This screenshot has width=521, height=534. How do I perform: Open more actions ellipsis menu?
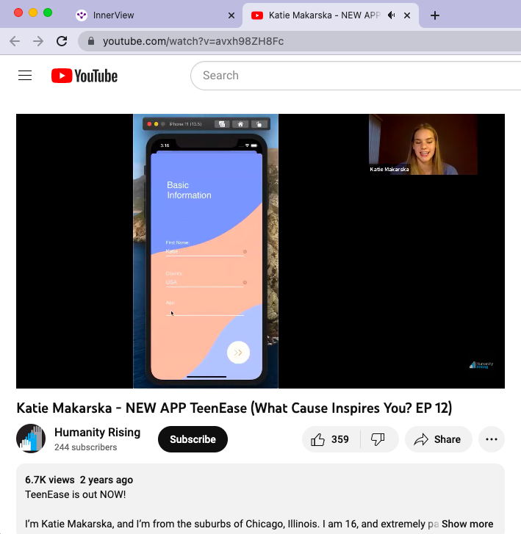click(x=492, y=439)
